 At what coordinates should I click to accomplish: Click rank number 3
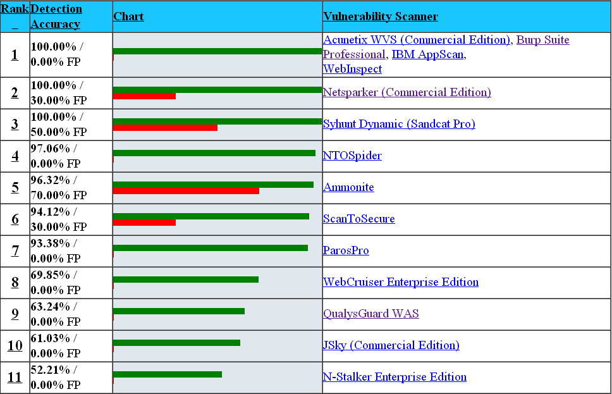(x=15, y=125)
